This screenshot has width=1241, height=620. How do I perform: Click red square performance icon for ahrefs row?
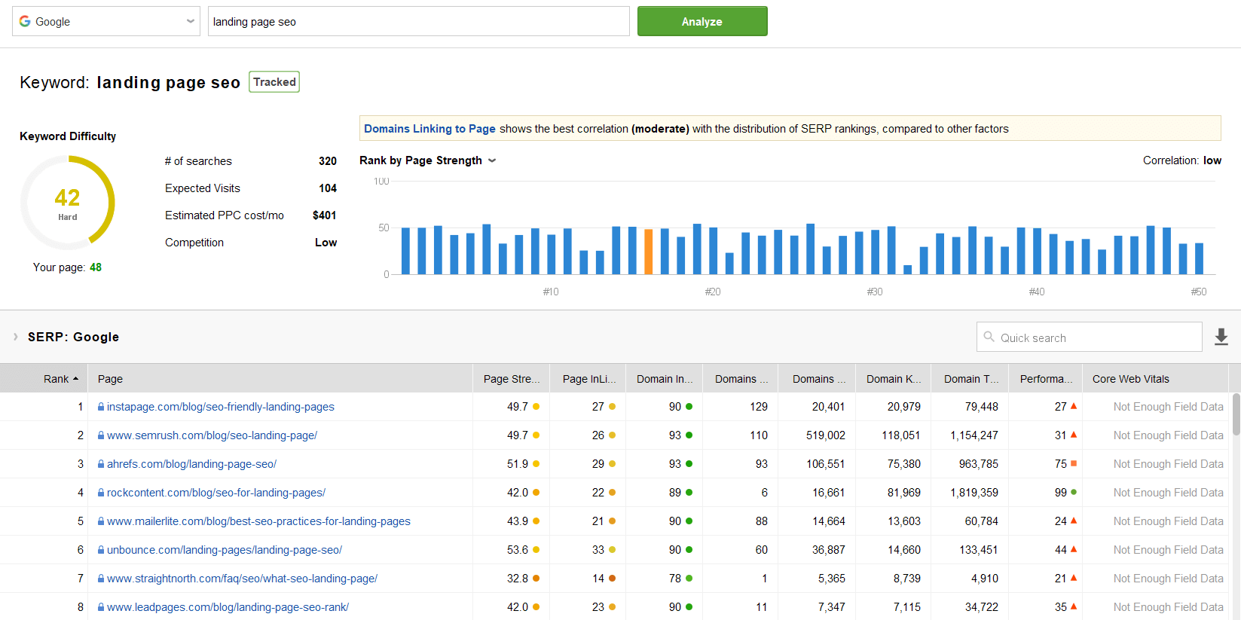click(1074, 463)
